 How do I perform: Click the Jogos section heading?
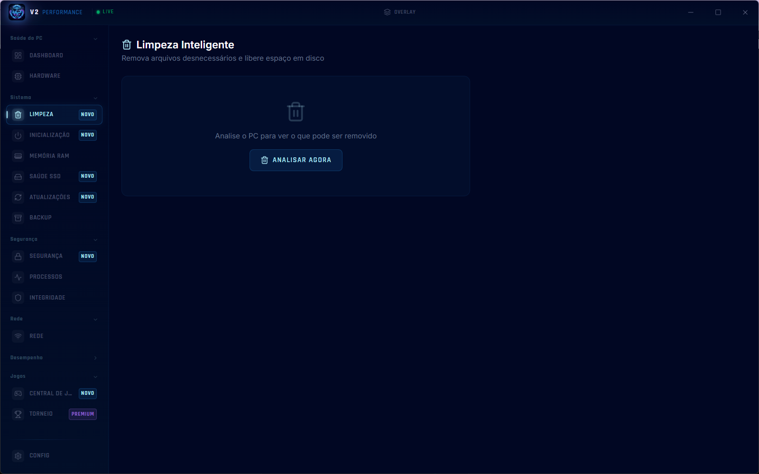coord(18,376)
